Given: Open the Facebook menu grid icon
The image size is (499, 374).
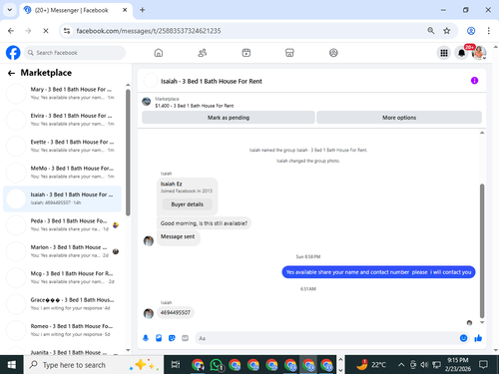Looking at the screenshot, I should point(444,53).
